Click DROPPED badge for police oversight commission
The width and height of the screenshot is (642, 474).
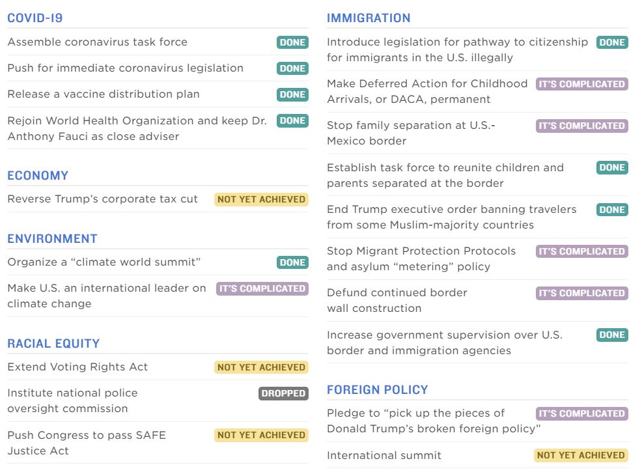(x=283, y=393)
